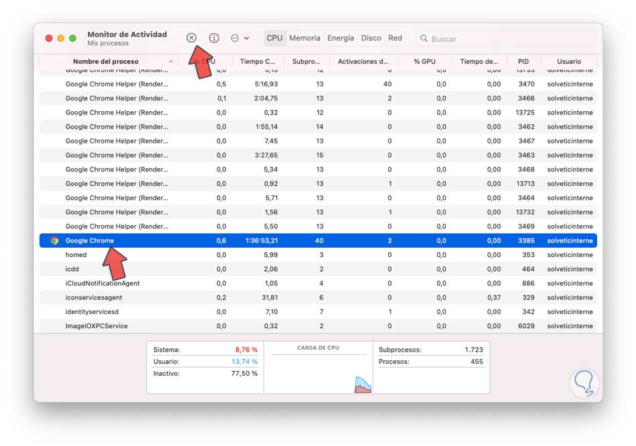Select Chrome Helper row with PID 3467
This screenshot has height=446, width=636.
pyautogui.click(x=318, y=141)
